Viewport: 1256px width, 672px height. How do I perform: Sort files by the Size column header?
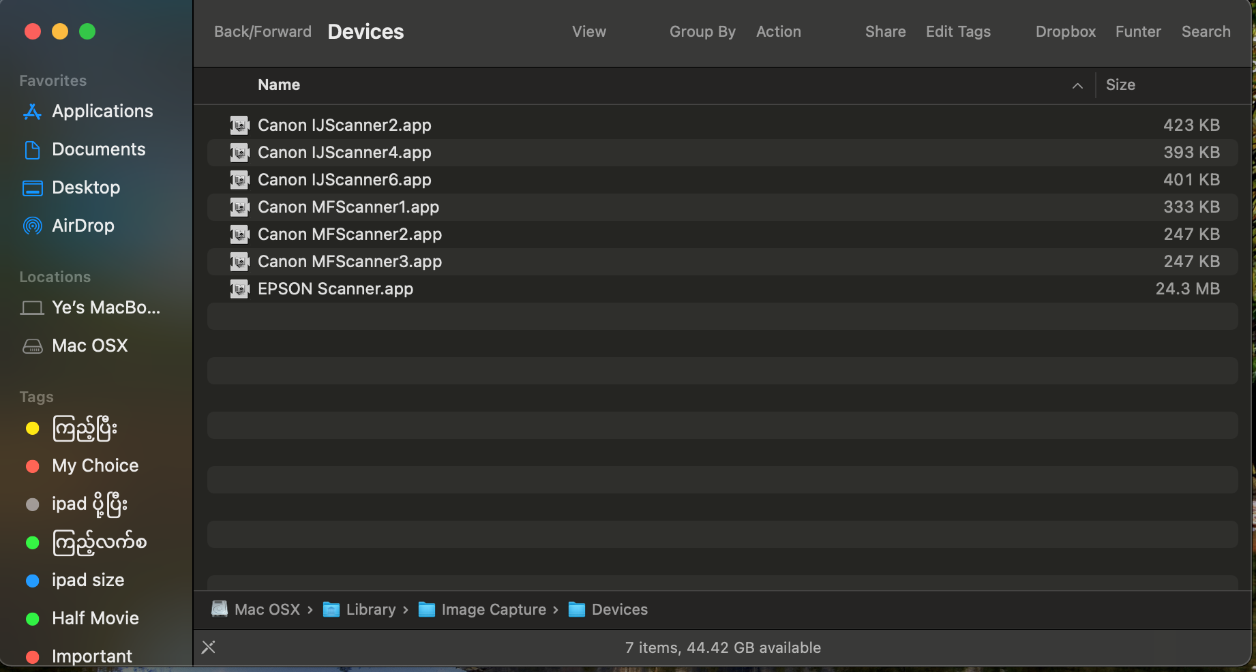pos(1120,85)
